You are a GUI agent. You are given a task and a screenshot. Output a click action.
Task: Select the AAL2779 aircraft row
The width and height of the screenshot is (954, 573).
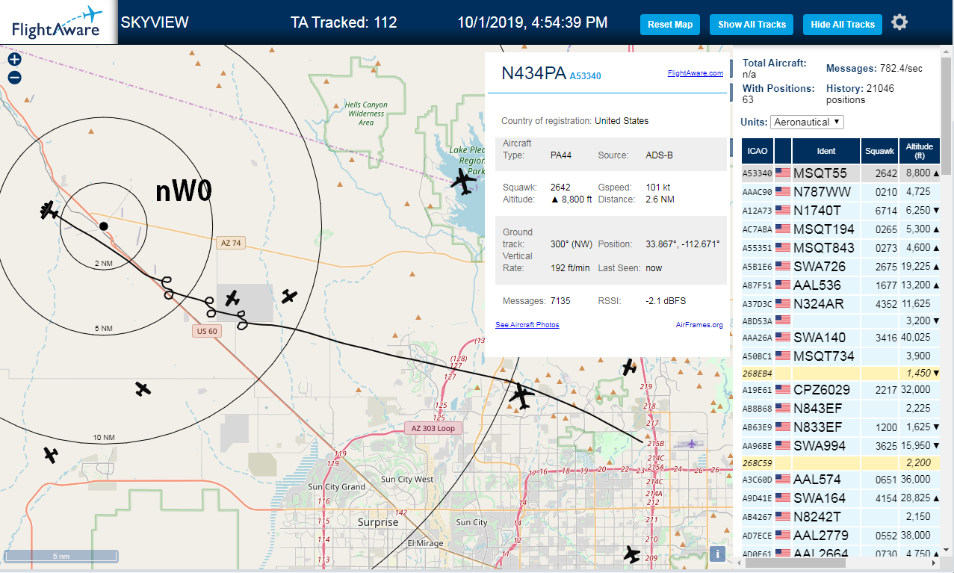click(841, 535)
